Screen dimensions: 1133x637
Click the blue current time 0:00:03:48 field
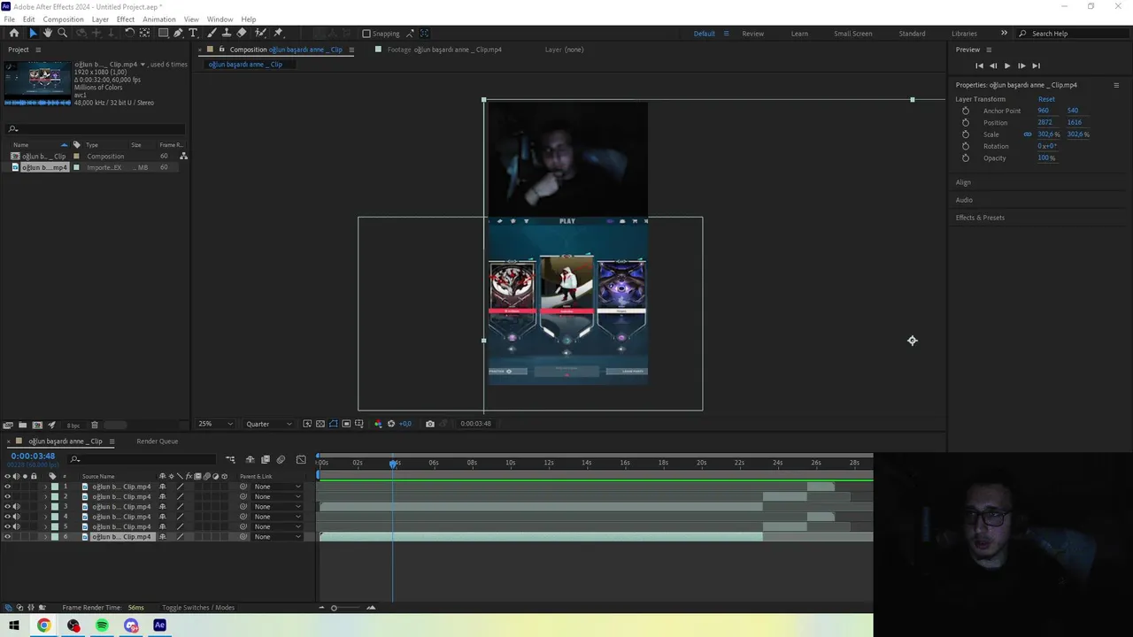click(33, 456)
